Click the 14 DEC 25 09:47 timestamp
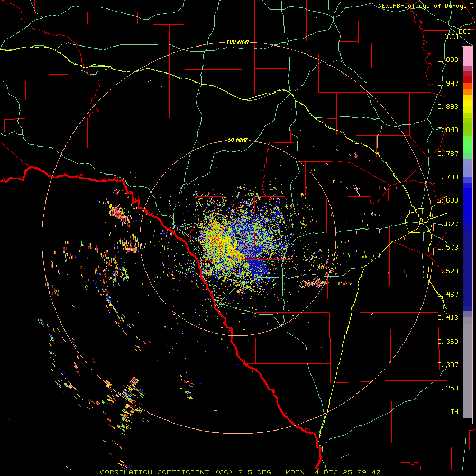The width and height of the screenshot is (476, 476). [x=345, y=472]
